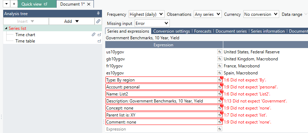The width and height of the screenshot is (308, 133).
Task: Open the Missing input dropdown
Action: pyautogui.click(x=152, y=24)
